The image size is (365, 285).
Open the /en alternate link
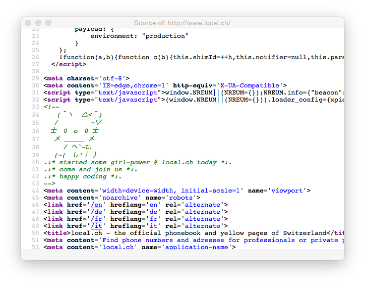pos(96,205)
